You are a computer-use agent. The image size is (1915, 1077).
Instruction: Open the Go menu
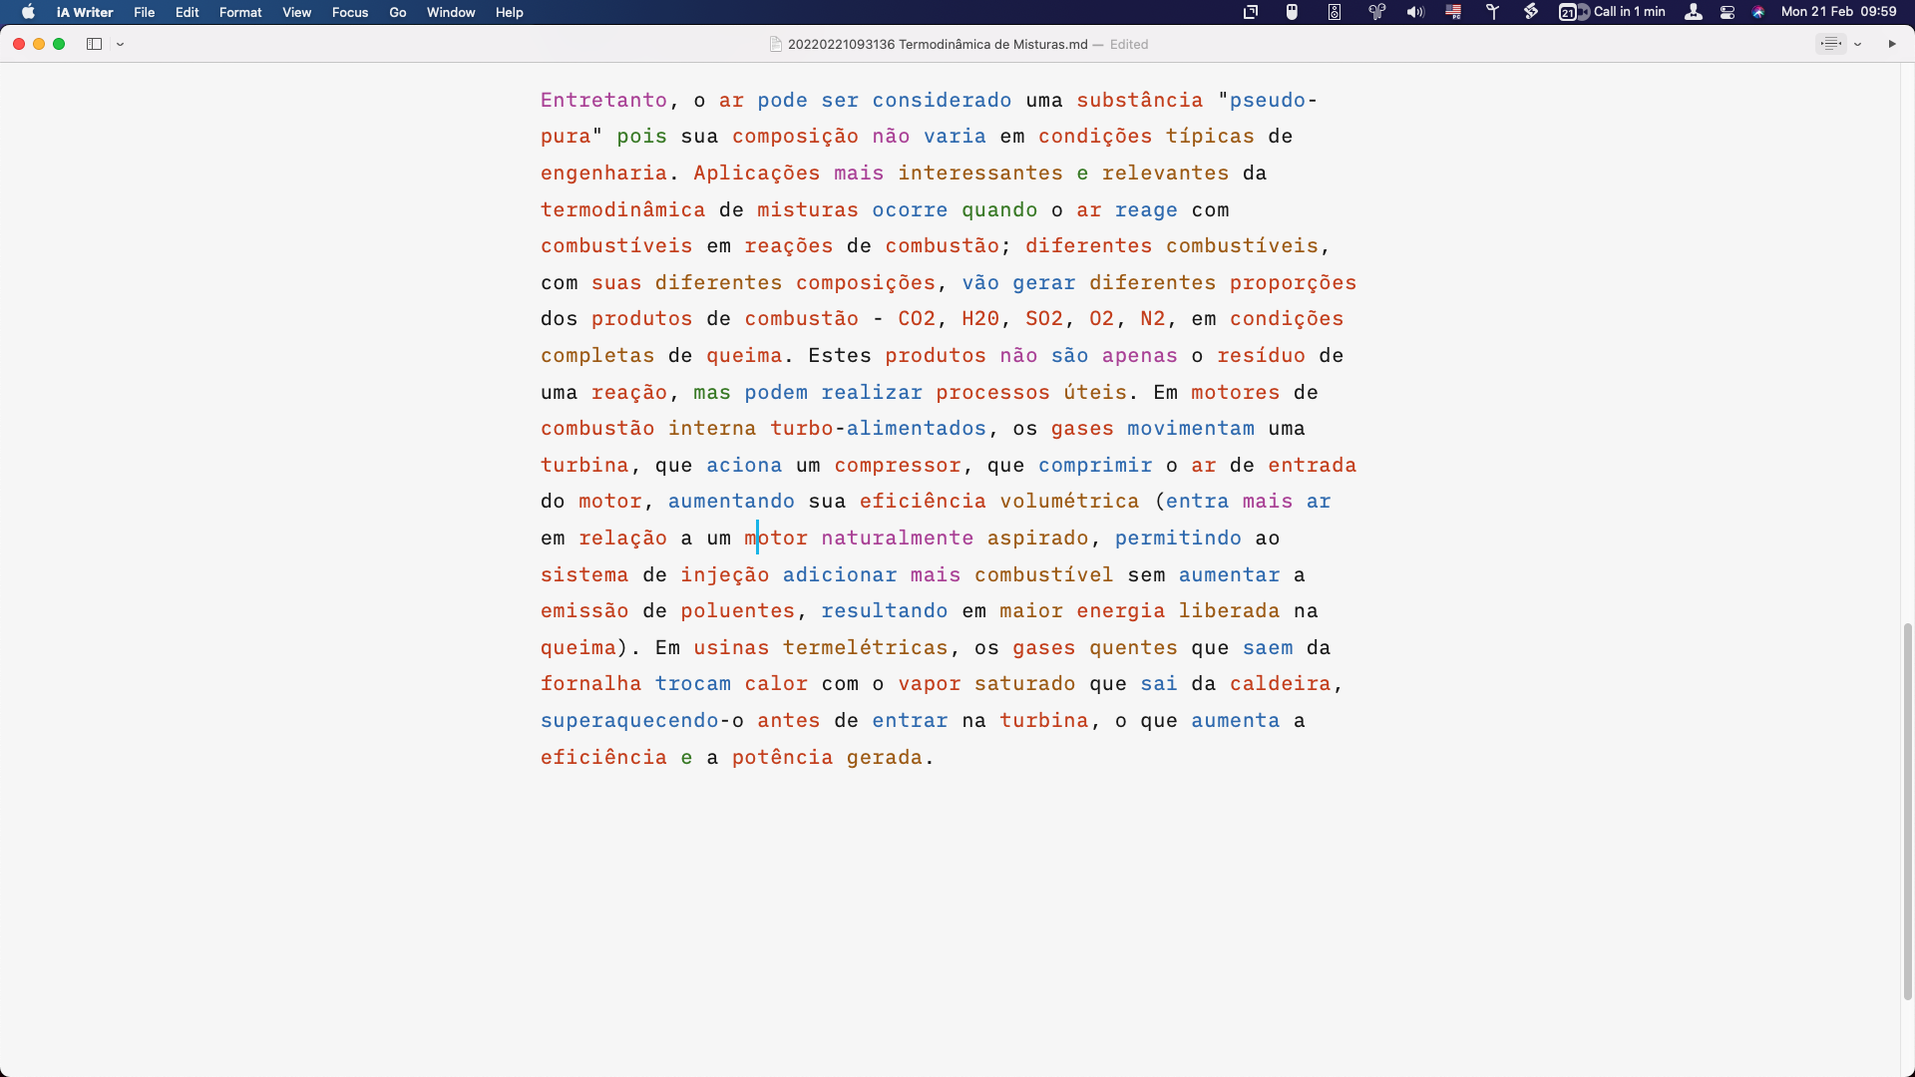pyautogui.click(x=398, y=12)
